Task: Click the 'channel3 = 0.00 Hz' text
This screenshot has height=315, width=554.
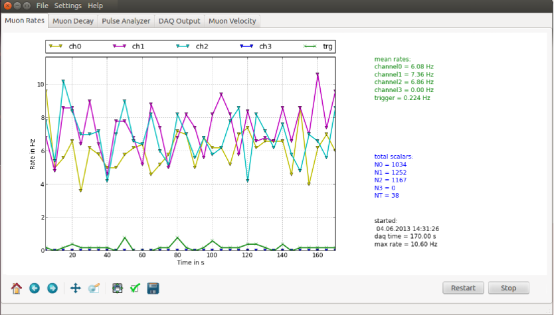Action: (x=404, y=90)
